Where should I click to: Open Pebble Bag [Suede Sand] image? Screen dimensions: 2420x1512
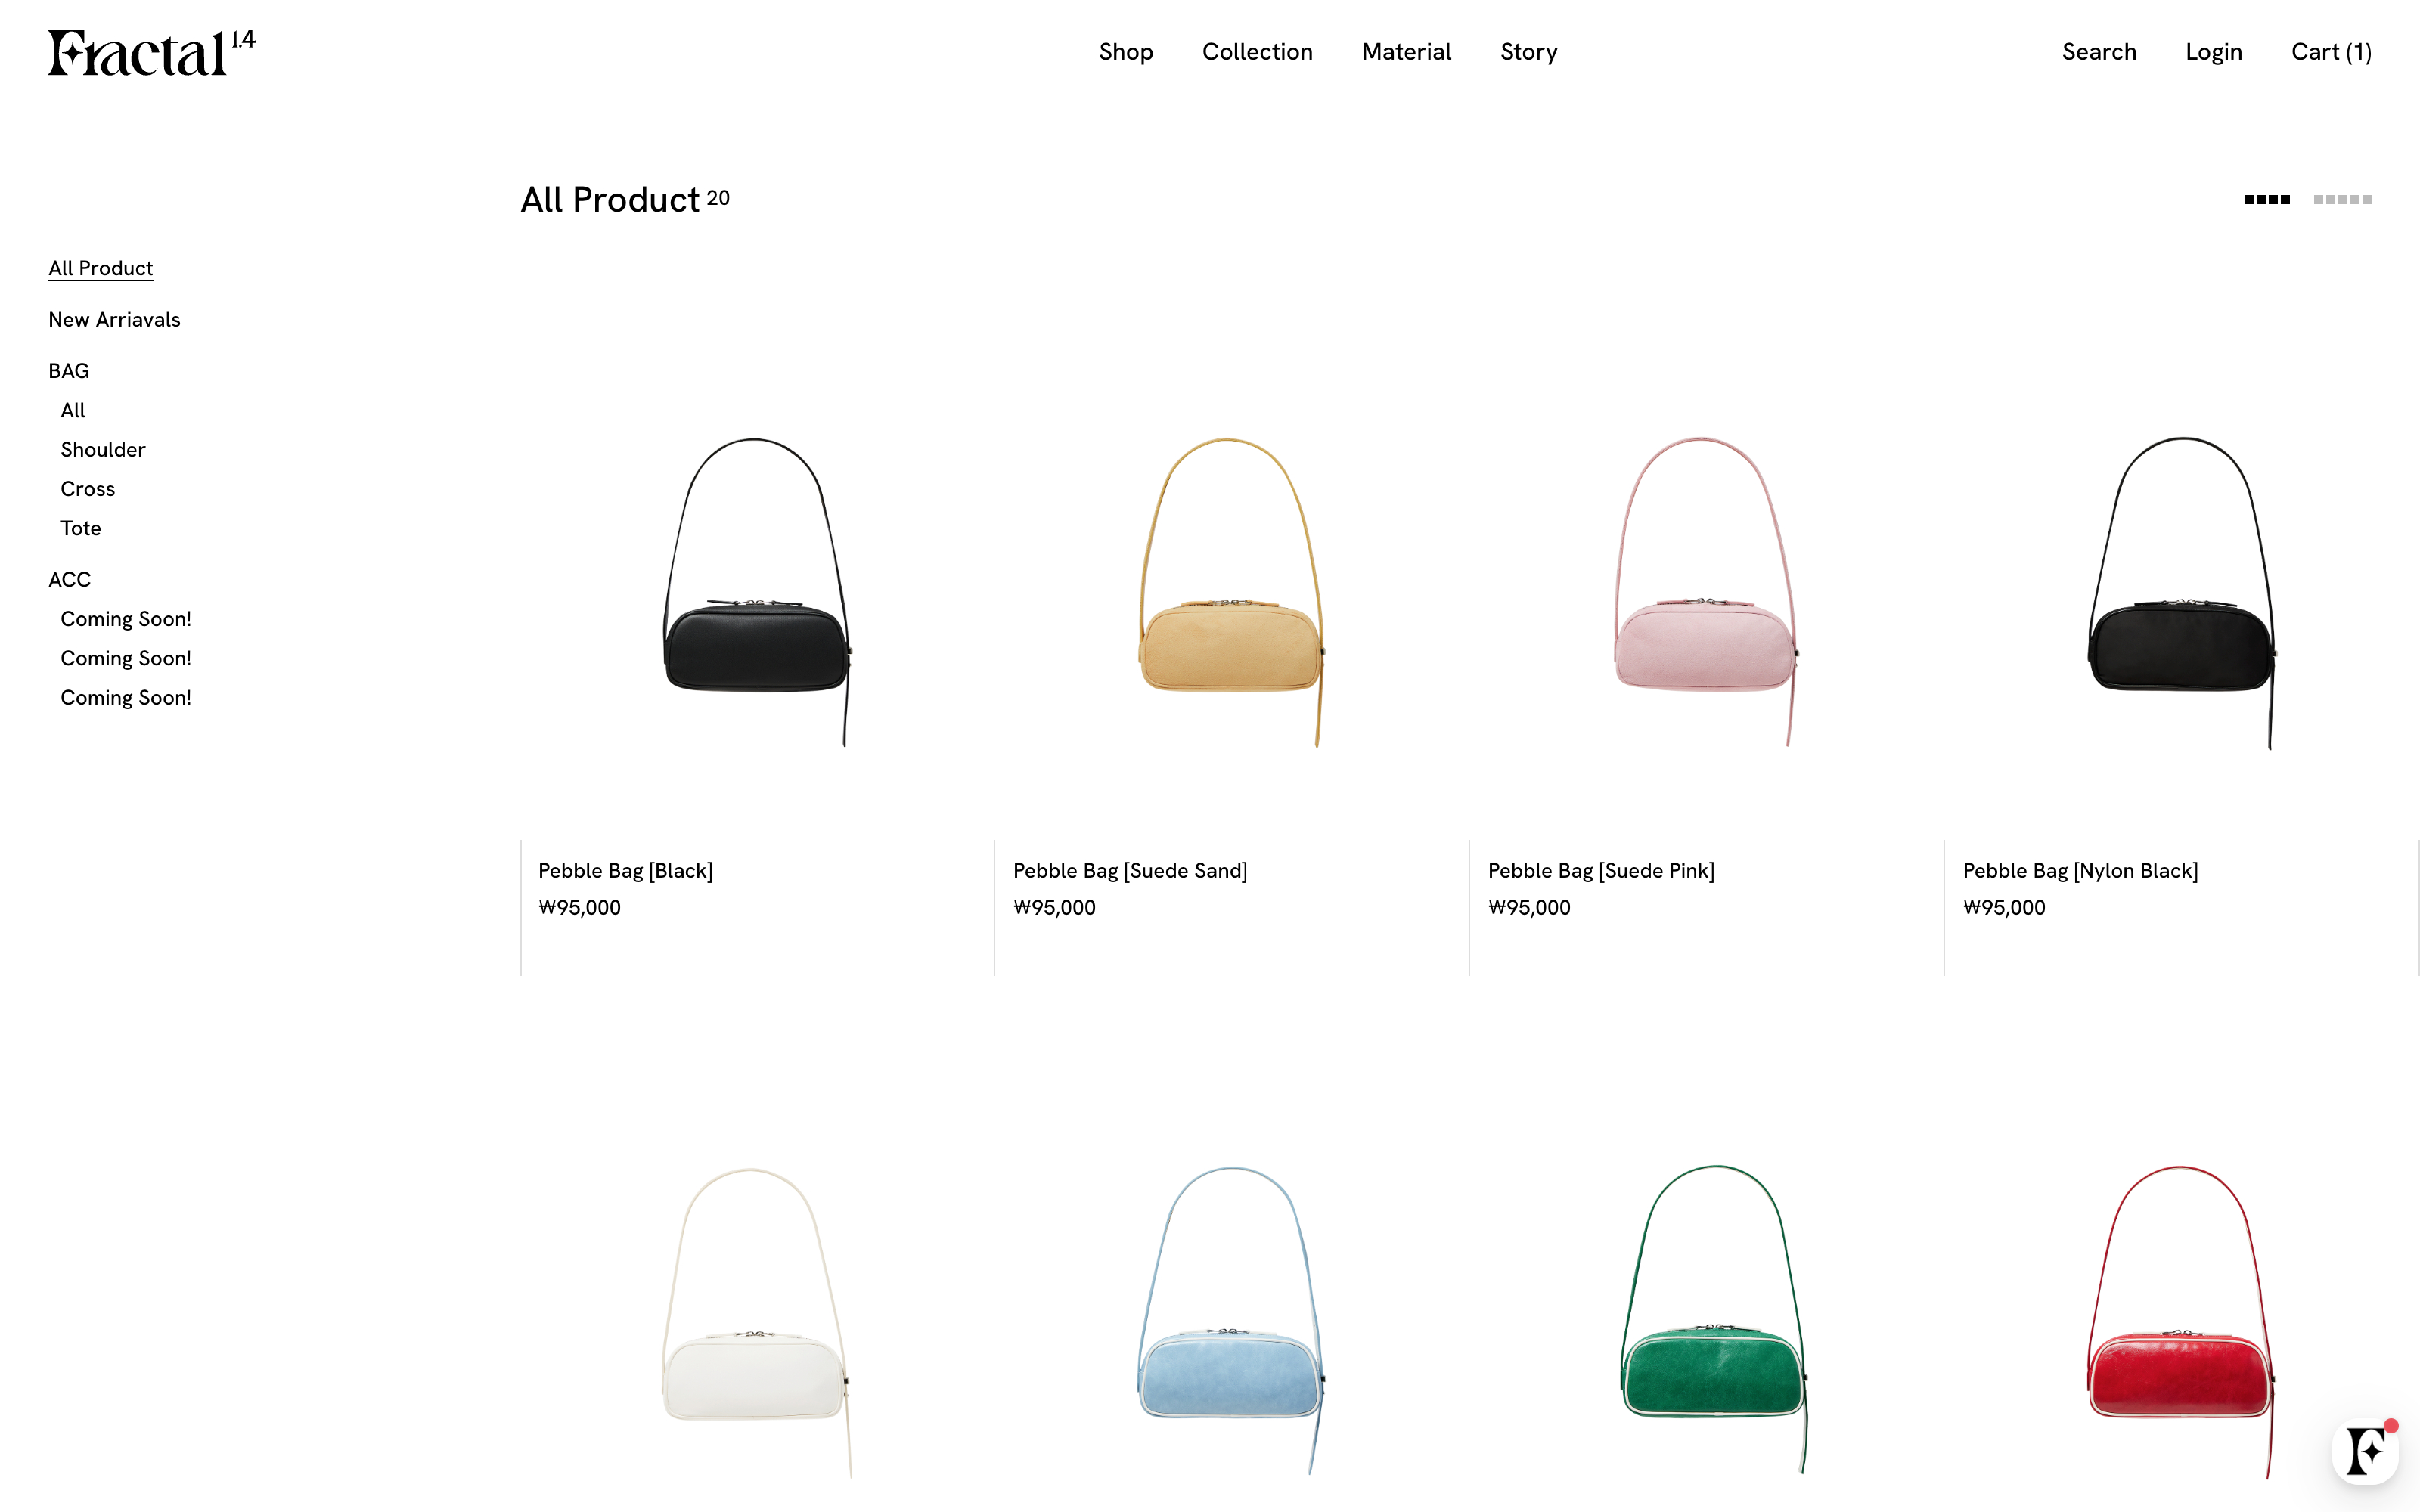[x=1232, y=591]
